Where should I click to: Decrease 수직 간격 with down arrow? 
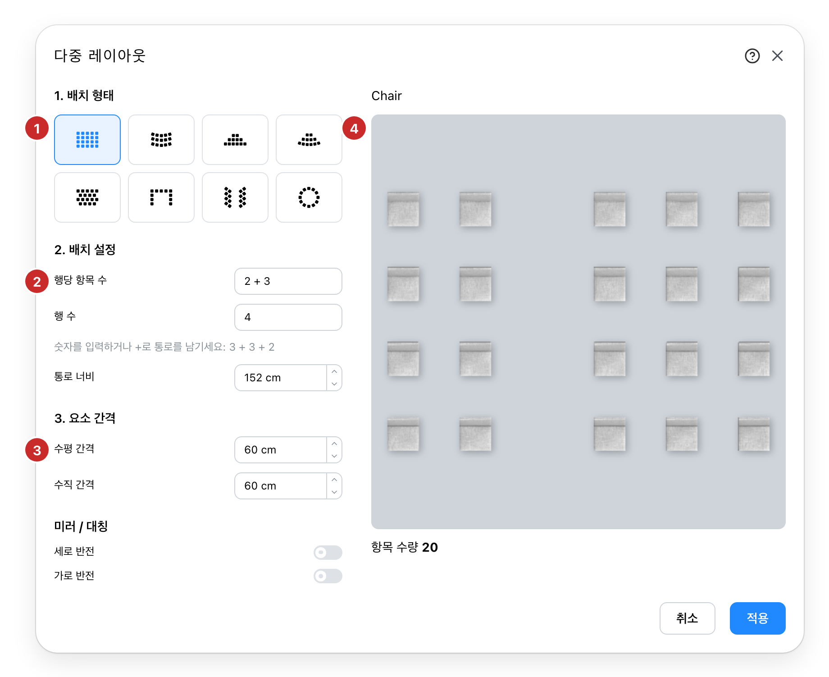[x=334, y=492]
